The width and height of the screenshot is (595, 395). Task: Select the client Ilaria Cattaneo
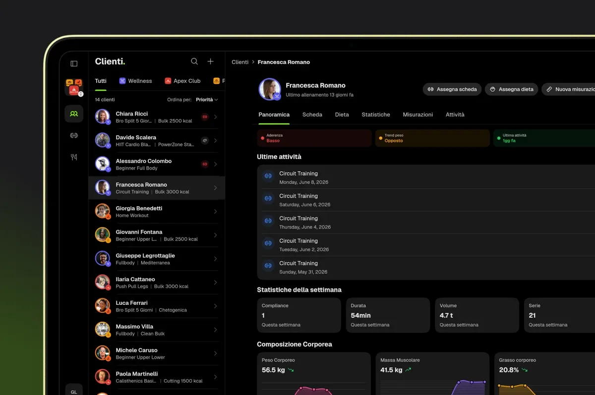pyautogui.click(x=157, y=282)
